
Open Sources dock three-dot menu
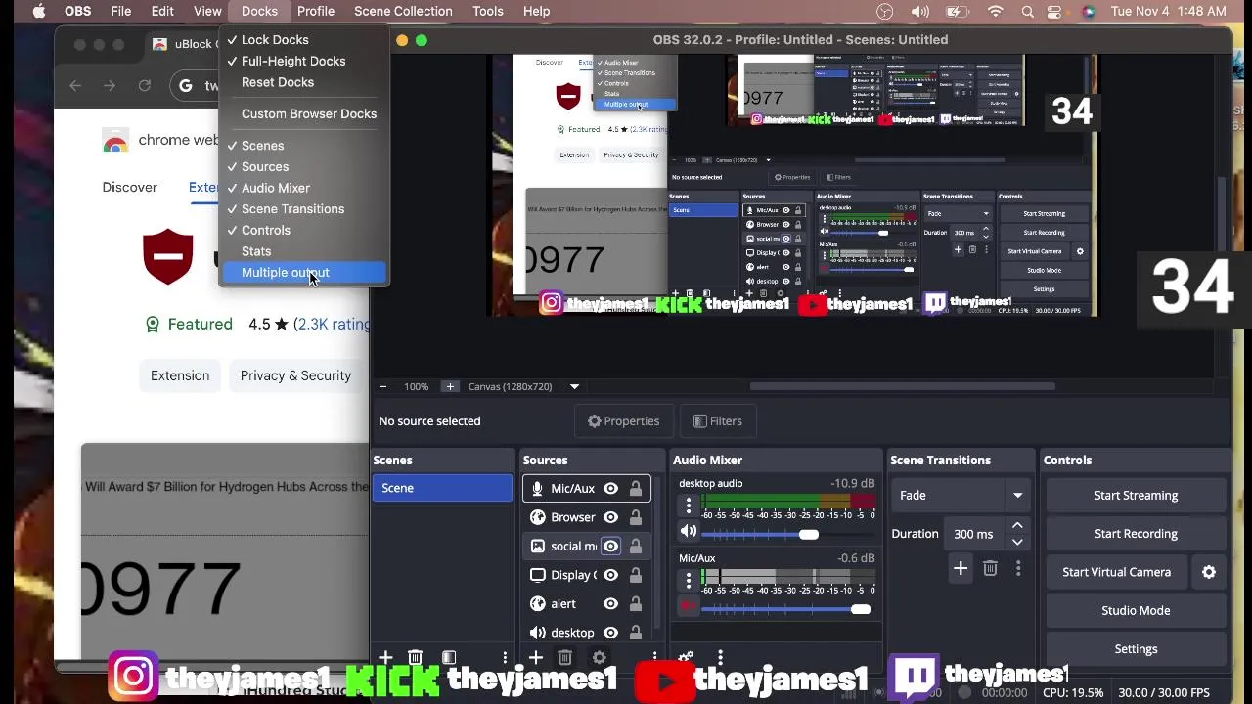tap(655, 658)
